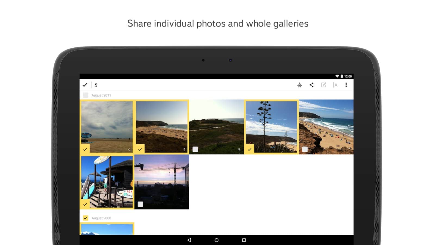Viewport: 433px width, 245px height.
Task: Open the recent apps square button
Action: pos(244,240)
